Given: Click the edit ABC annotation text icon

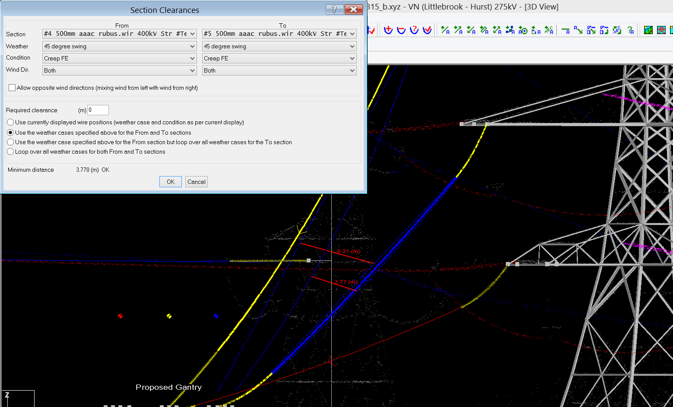Looking at the screenshot, I should pos(617,30).
